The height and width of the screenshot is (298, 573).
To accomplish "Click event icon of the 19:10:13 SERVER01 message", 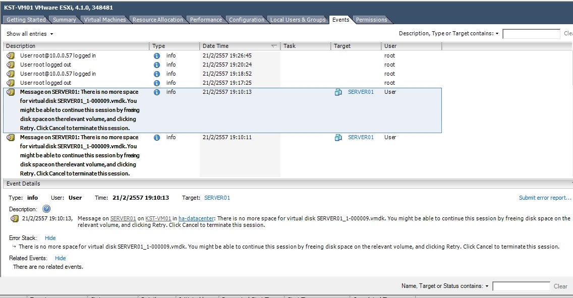I will pos(11,92).
